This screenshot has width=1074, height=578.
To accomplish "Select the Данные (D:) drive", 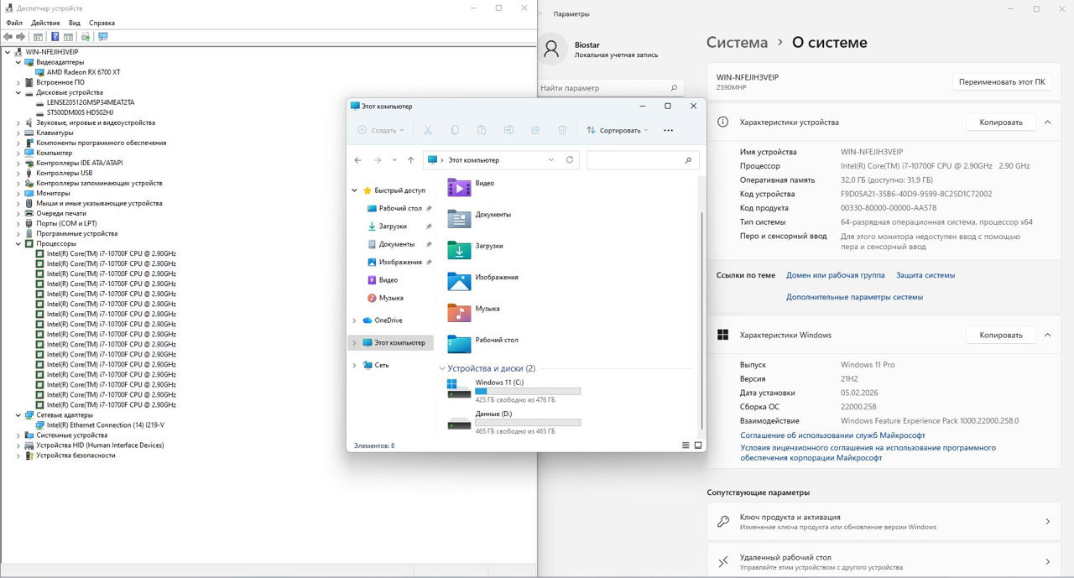I will 493,414.
